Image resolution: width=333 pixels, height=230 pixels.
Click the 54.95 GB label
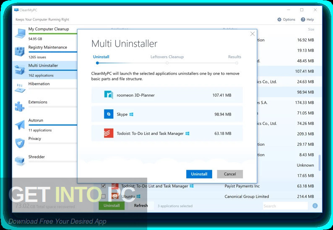(x=35, y=39)
